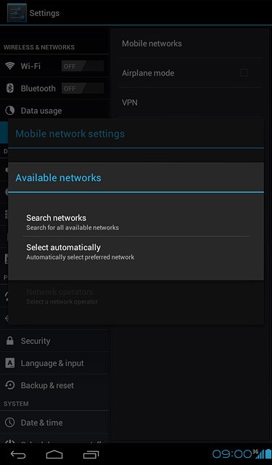The height and width of the screenshot is (465, 272).
Task: Tap the Wi-Fi signal icon
Action: [x=10, y=66]
